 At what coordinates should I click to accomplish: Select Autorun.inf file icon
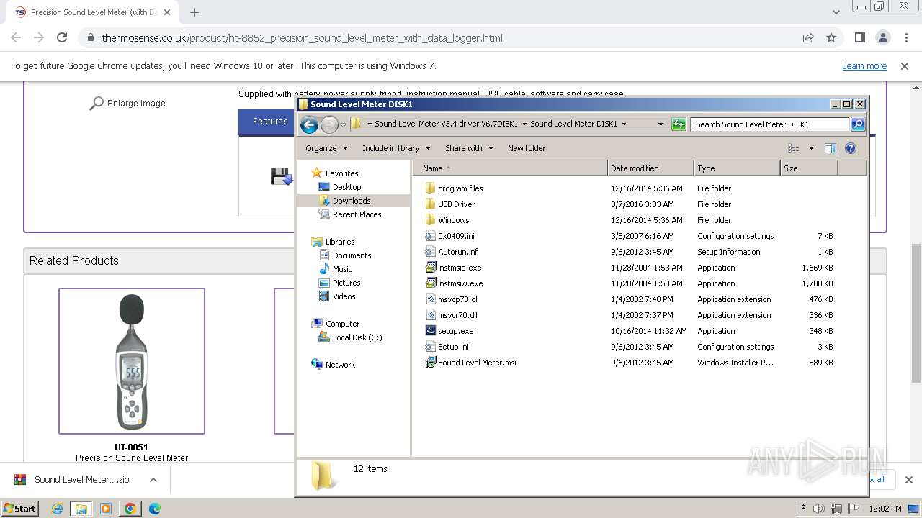tap(430, 252)
